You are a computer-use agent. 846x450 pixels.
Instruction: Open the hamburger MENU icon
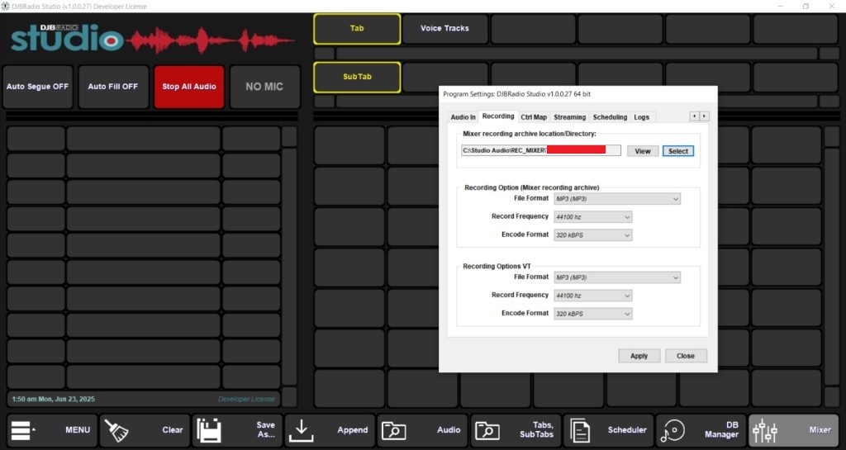coord(24,430)
